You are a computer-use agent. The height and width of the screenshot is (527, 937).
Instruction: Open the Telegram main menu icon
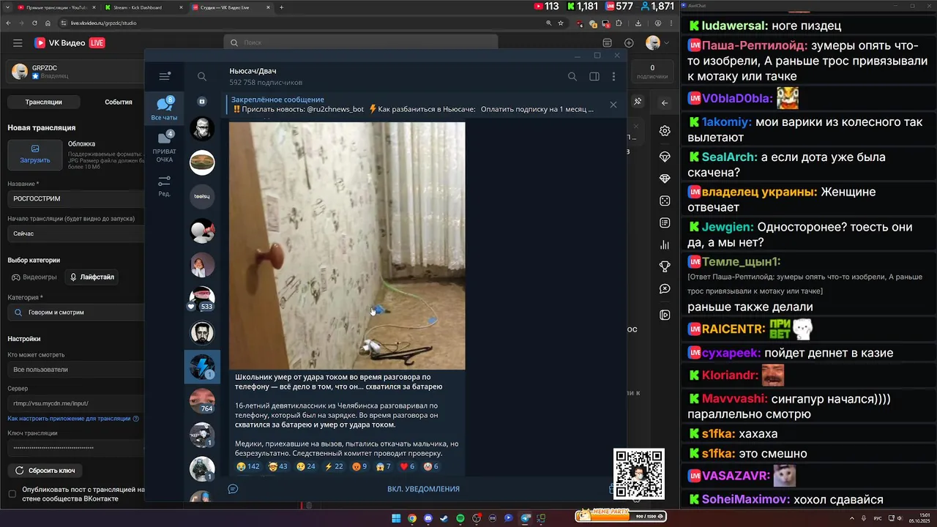[x=165, y=76]
